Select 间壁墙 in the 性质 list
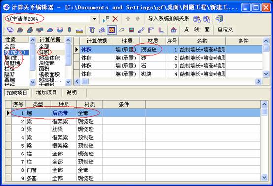This screenshot has height=186, width=273. [12, 63]
